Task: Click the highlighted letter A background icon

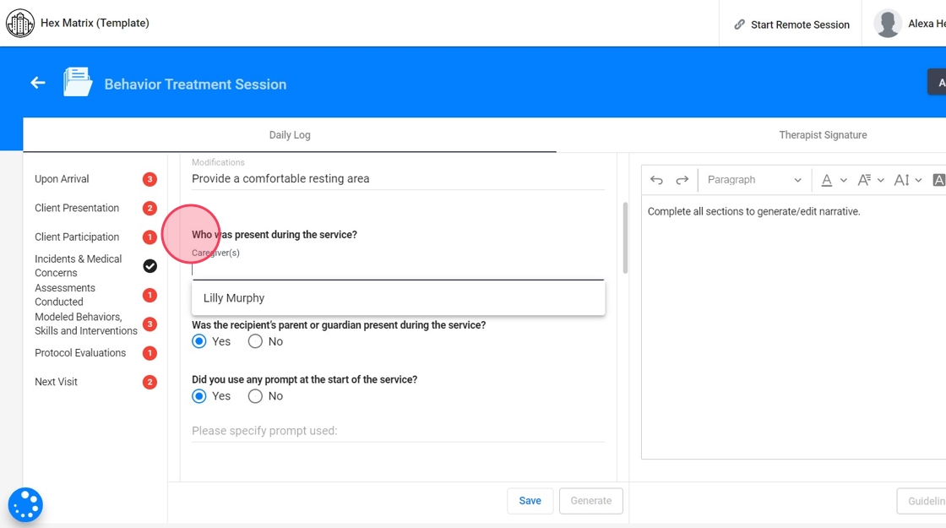Action: [938, 180]
